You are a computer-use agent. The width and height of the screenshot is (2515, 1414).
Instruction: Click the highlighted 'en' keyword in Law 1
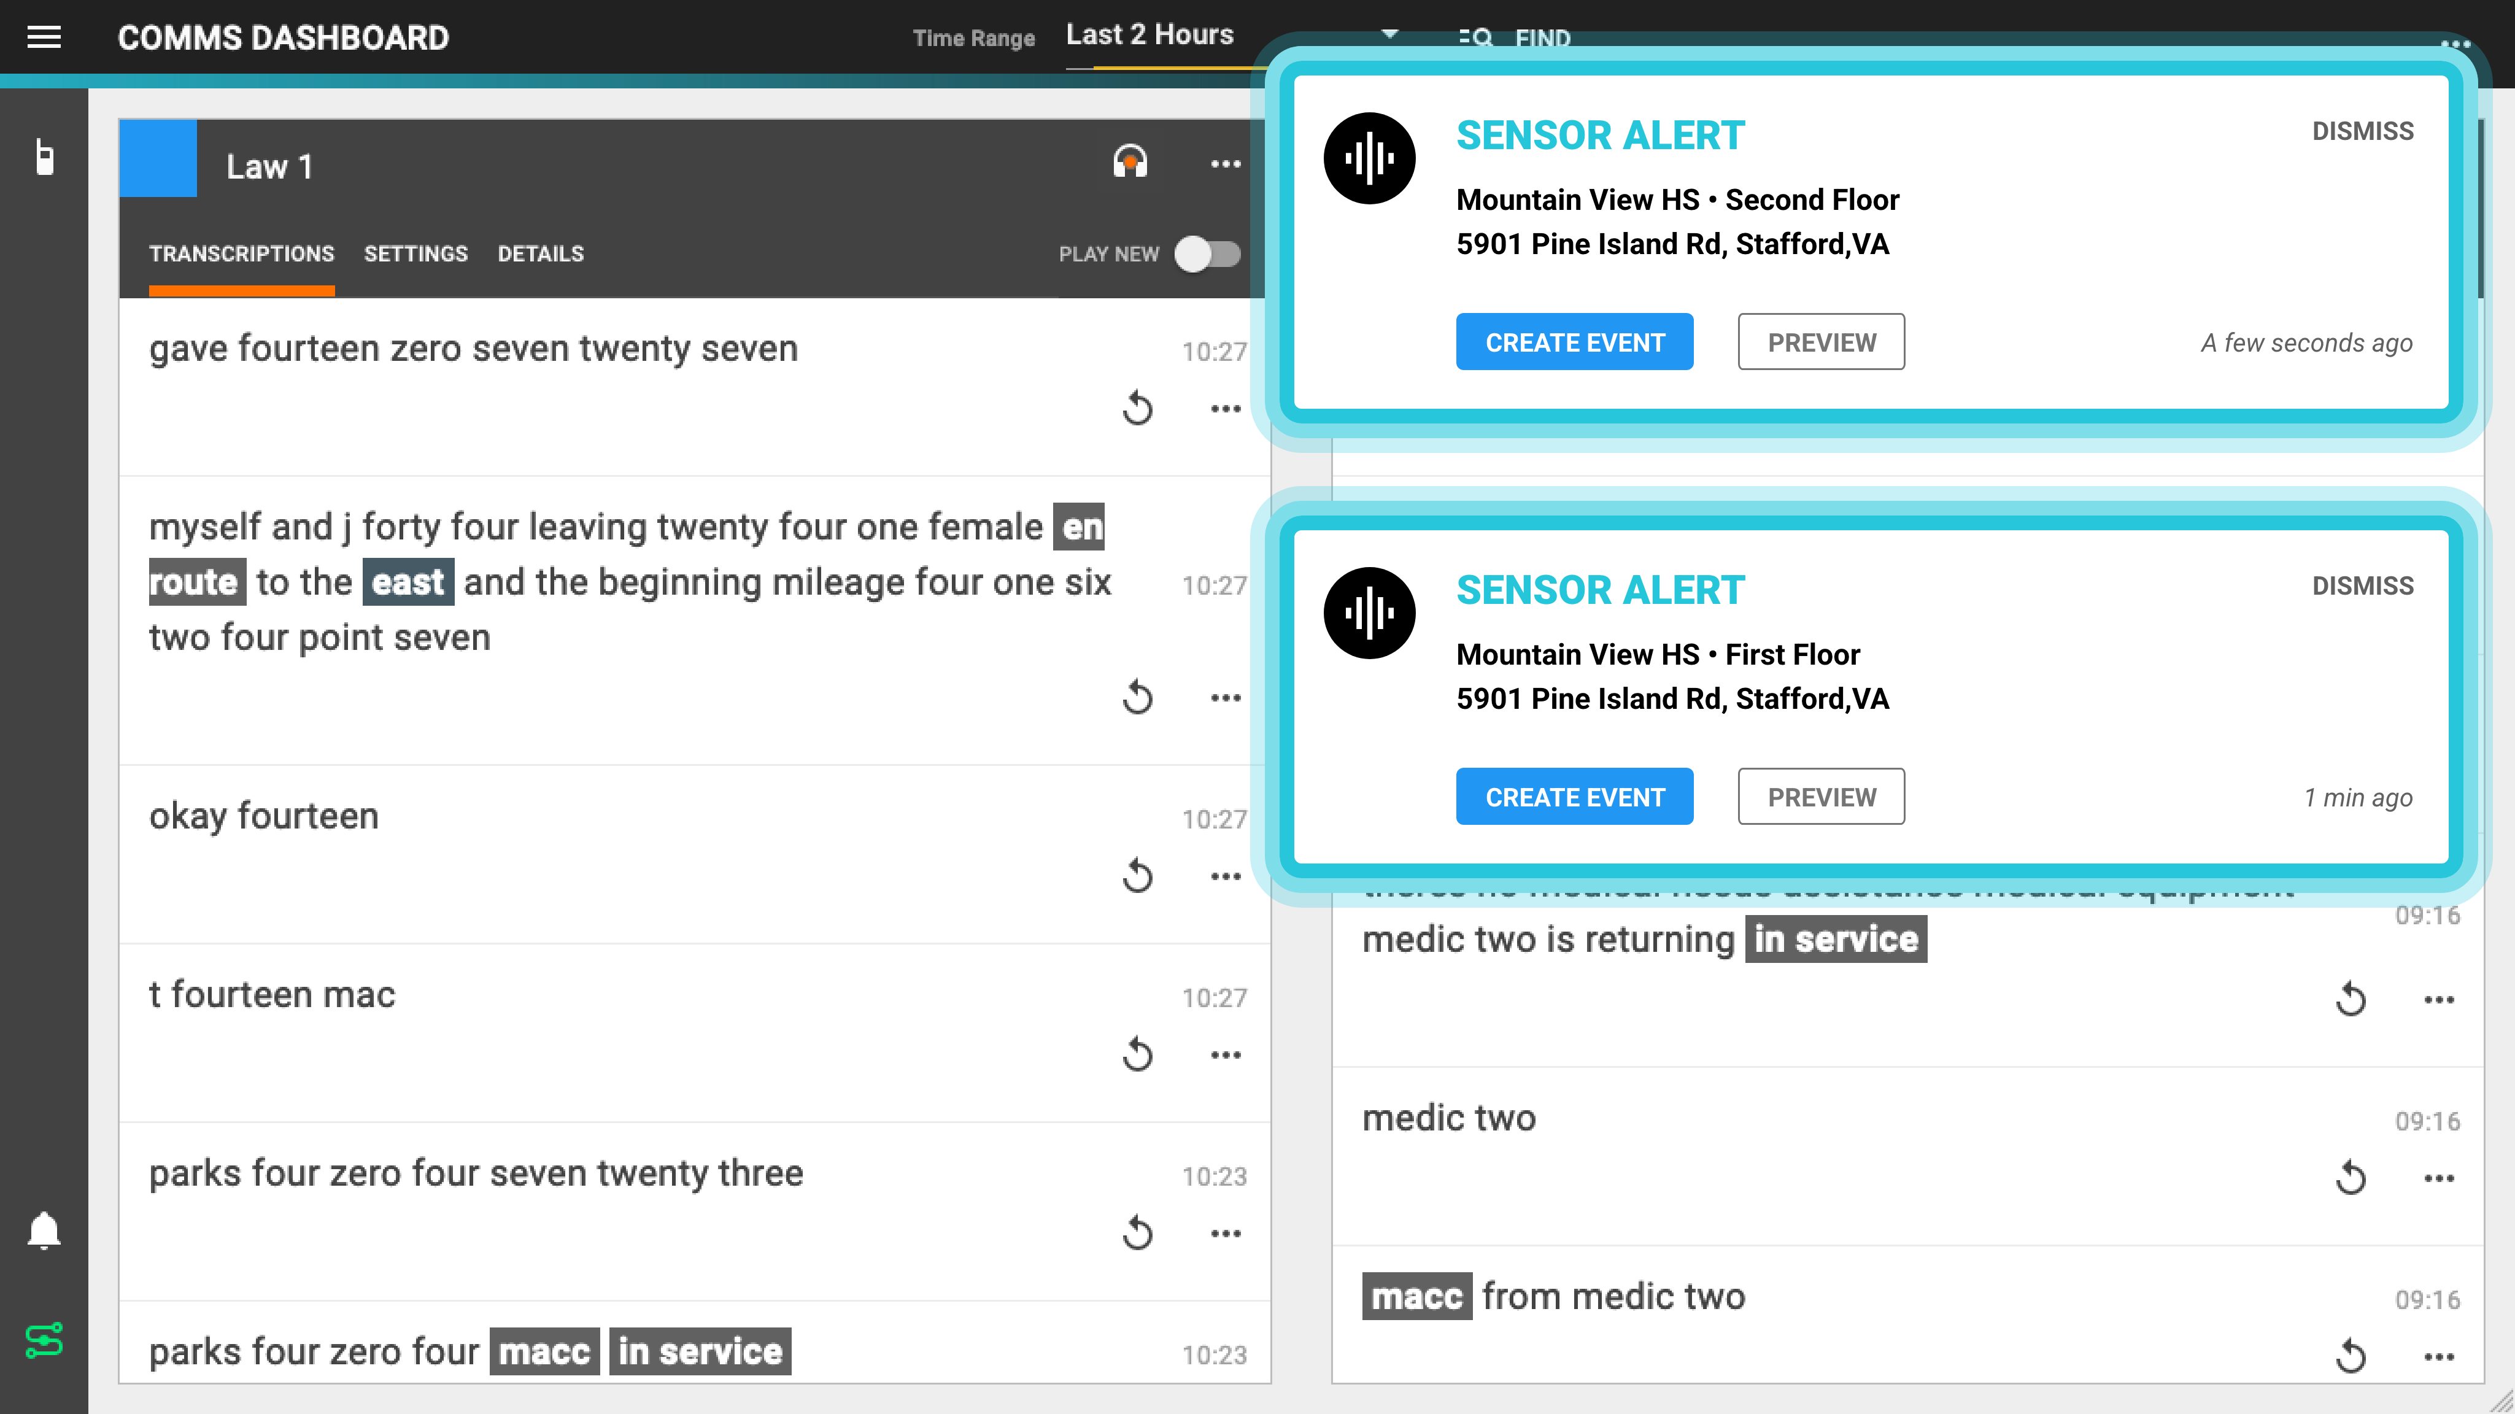pos(1079,527)
